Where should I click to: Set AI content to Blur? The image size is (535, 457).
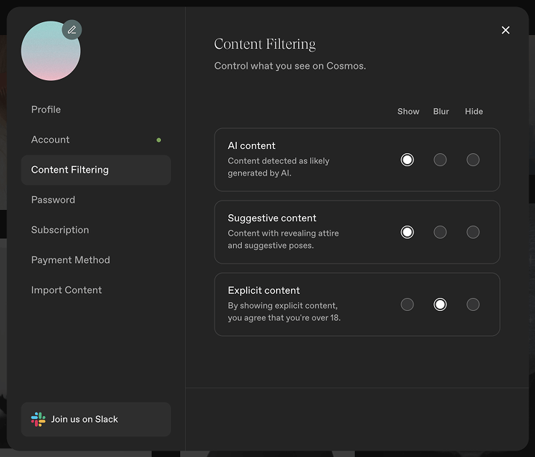pyautogui.click(x=440, y=160)
